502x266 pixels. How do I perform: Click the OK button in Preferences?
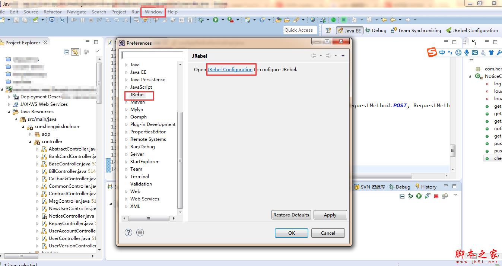(292, 233)
